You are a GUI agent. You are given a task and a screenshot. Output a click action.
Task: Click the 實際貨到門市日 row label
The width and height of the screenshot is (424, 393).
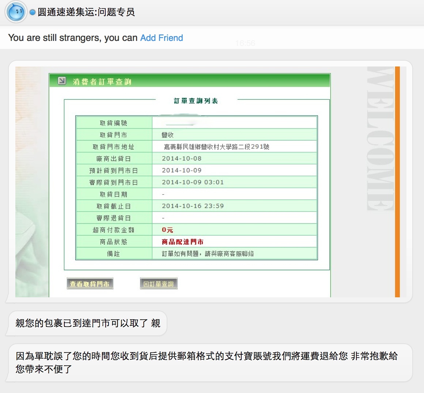(x=114, y=183)
